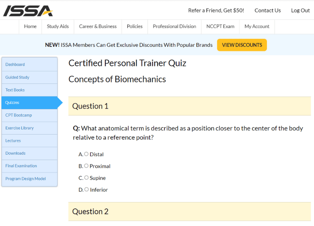The height and width of the screenshot is (226, 314).
Task: Select the Proximal answer option
Action: [x=86, y=166]
